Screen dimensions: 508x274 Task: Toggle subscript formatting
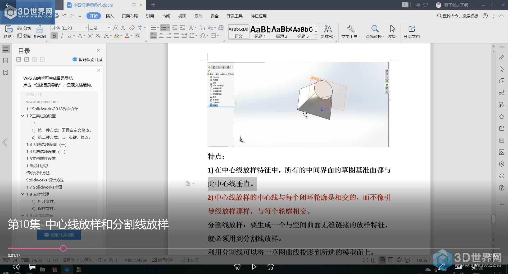pos(98,36)
